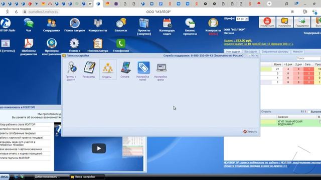Select Настройка поиска тендеров video item
Screen dimensions: 321x180
coord(25,129)
